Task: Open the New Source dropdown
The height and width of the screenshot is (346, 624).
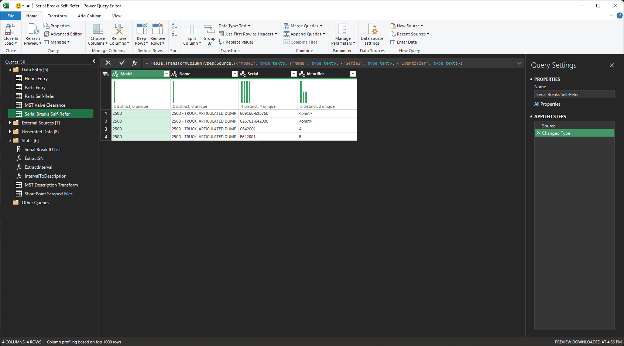Action: click(407, 26)
